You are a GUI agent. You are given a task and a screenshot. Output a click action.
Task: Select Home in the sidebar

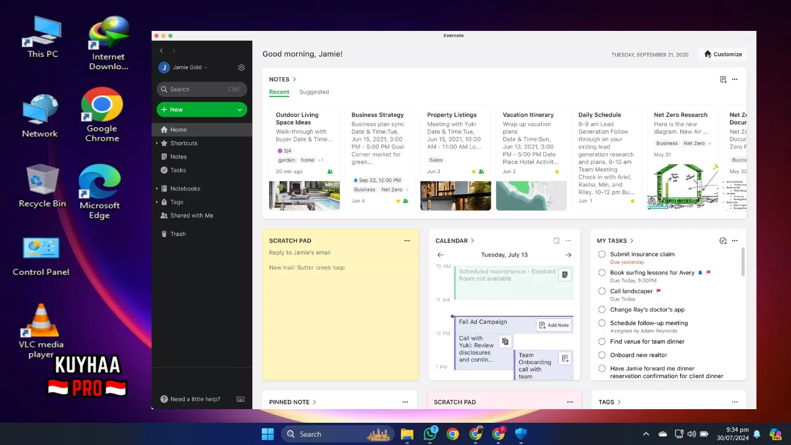point(201,130)
